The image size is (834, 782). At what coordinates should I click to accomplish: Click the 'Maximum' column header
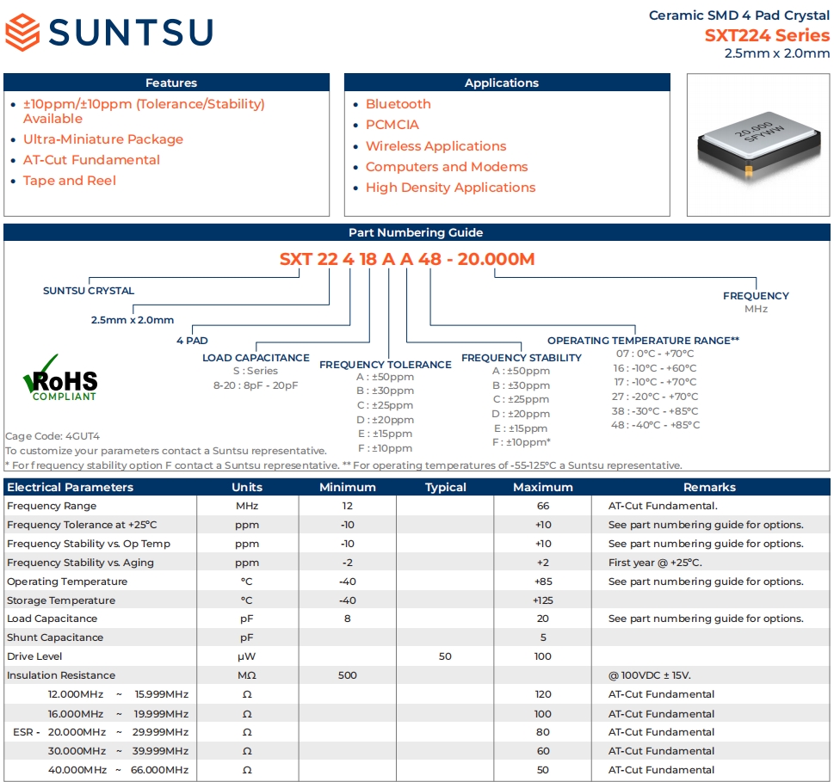click(542, 487)
